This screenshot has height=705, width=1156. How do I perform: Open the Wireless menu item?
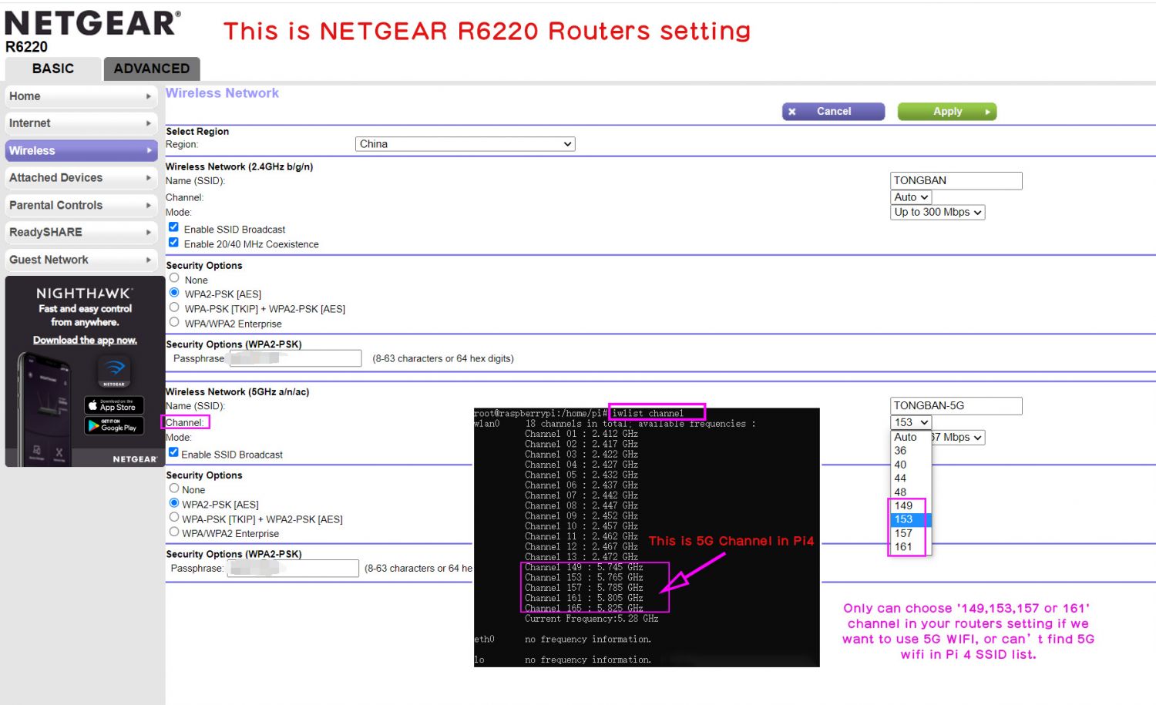coord(81,151)
